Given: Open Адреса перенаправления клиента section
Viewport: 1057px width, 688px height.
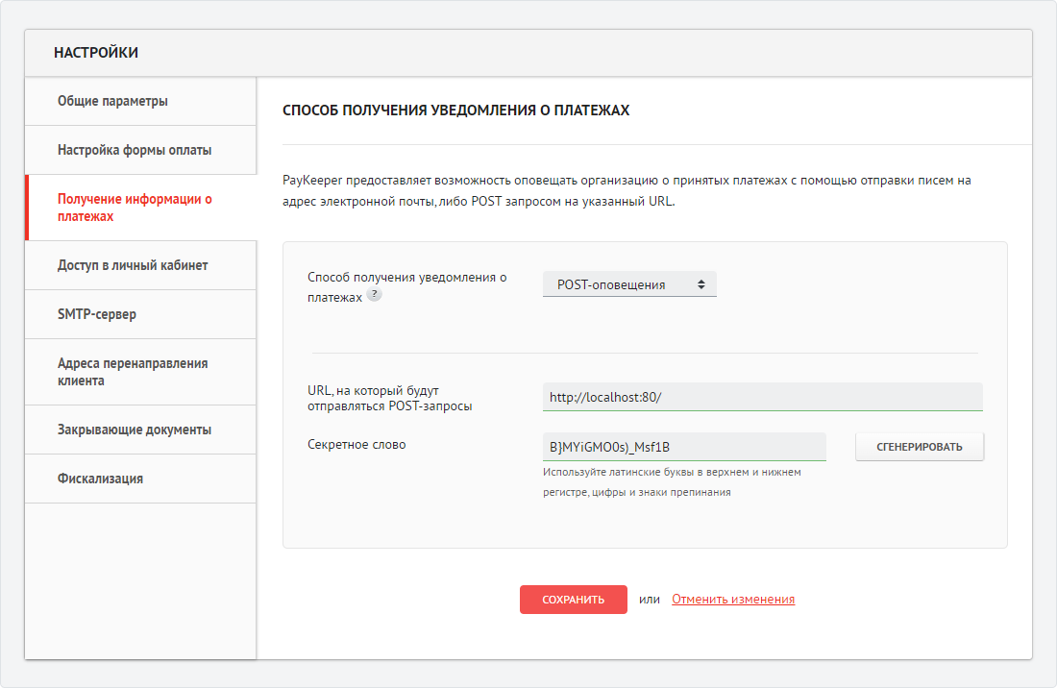Looking at the screenshot, I should pos(133,372).
